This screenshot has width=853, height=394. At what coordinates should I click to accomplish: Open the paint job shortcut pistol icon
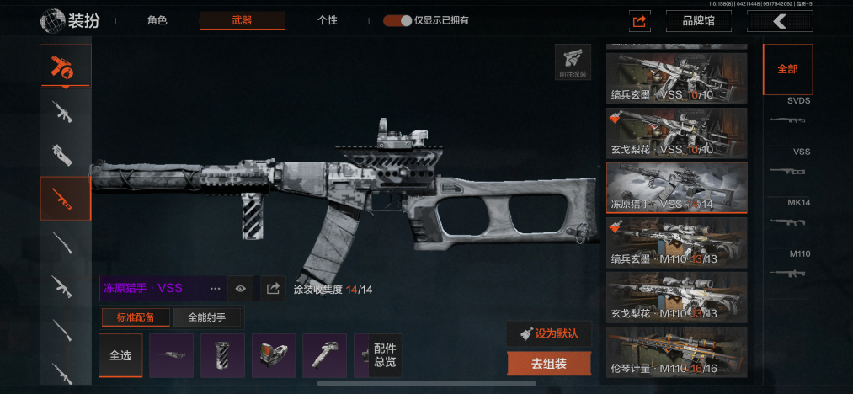pos(573,62)
